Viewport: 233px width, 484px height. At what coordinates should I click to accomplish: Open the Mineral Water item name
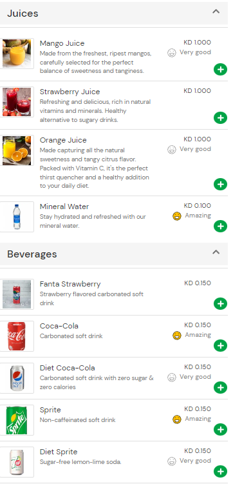64,207
